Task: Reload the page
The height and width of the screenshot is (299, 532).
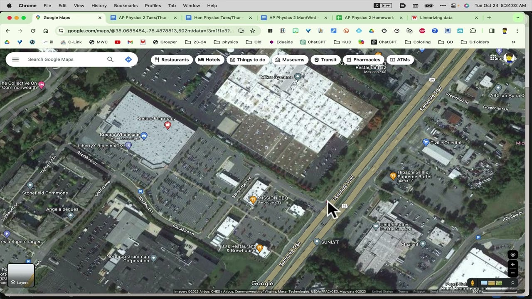Action: [x=33, y=31]
